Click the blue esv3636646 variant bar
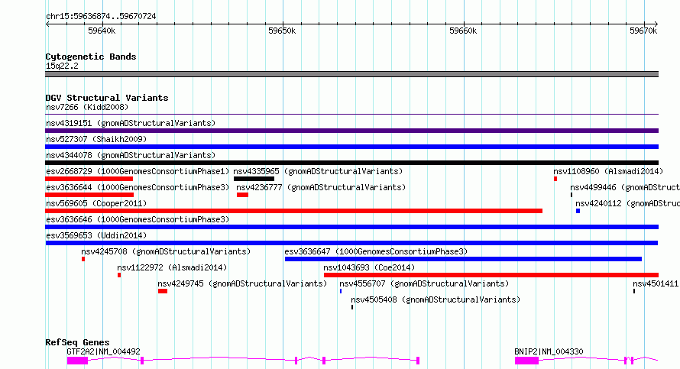 click(351, 227)
